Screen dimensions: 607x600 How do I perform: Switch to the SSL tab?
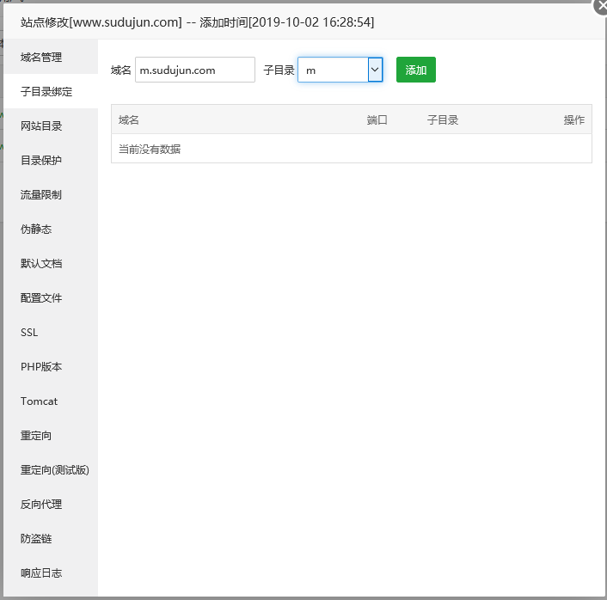(29, 333)
